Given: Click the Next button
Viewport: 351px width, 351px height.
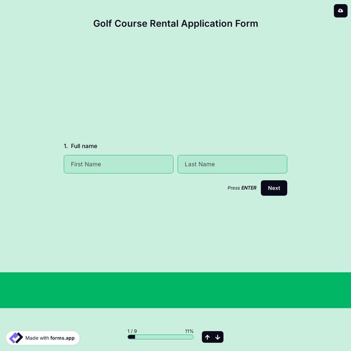Looking at the screenshot, I should 274,188.
